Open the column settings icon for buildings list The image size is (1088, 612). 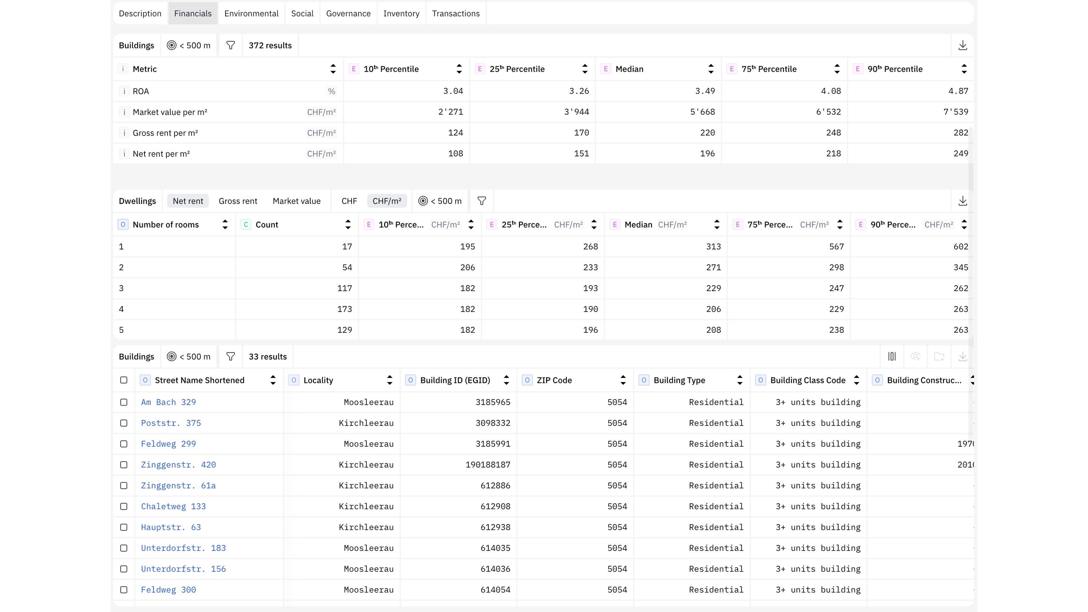pos(892,357)
